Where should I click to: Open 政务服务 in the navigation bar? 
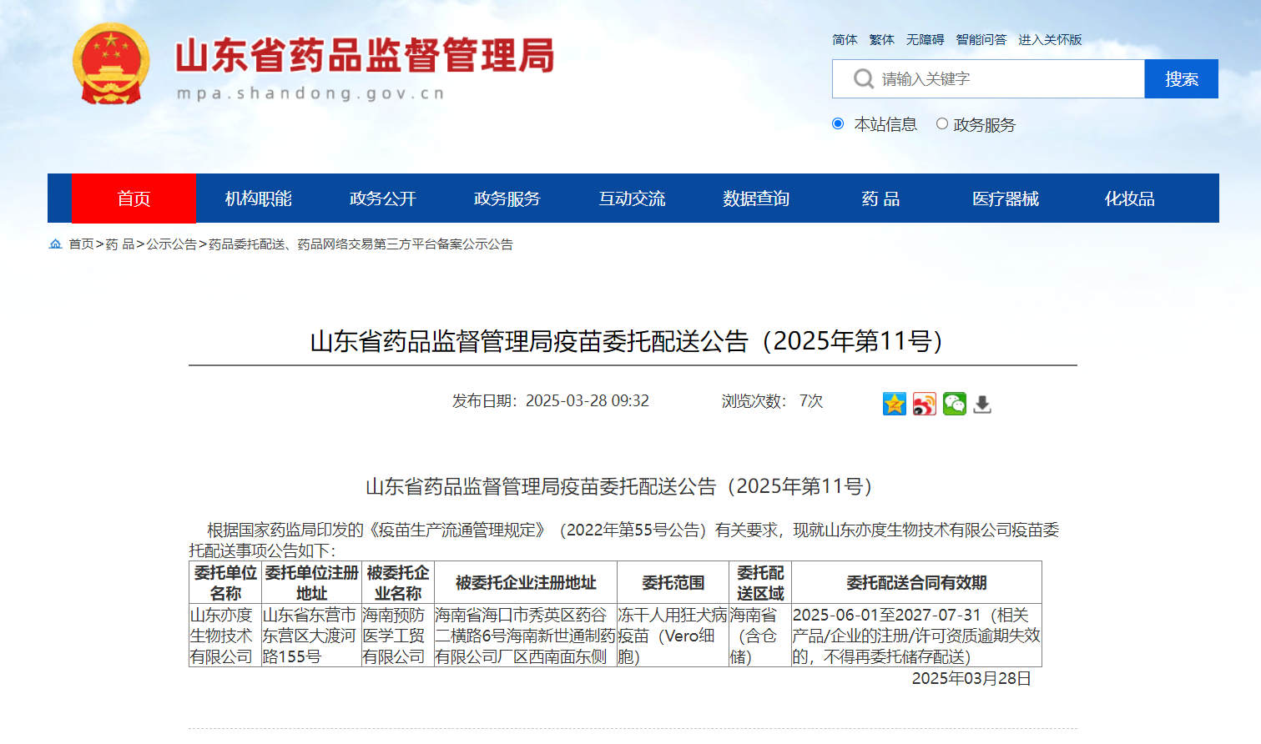tap(507, 199)
